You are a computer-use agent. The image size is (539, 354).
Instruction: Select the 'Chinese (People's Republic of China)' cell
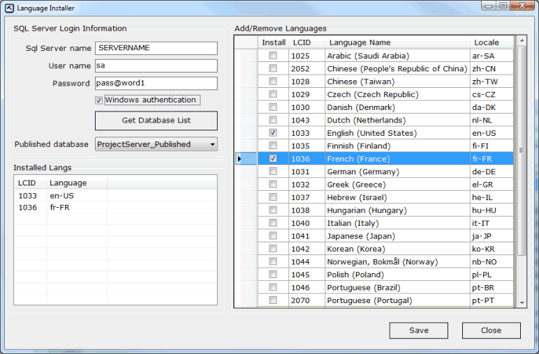tap(397, 68)
